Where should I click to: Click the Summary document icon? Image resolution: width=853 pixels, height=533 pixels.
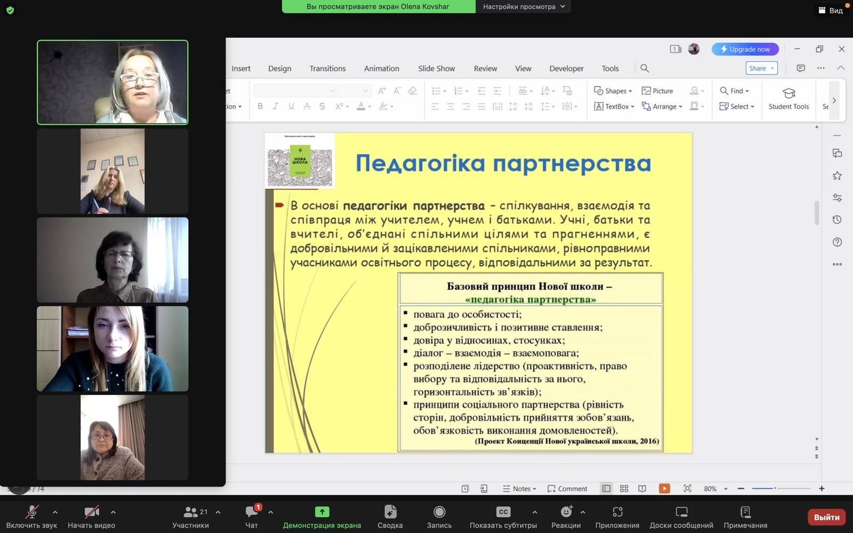pos(390,512)
